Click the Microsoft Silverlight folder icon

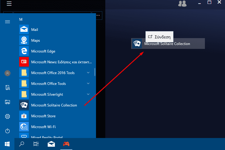(24, 94)
